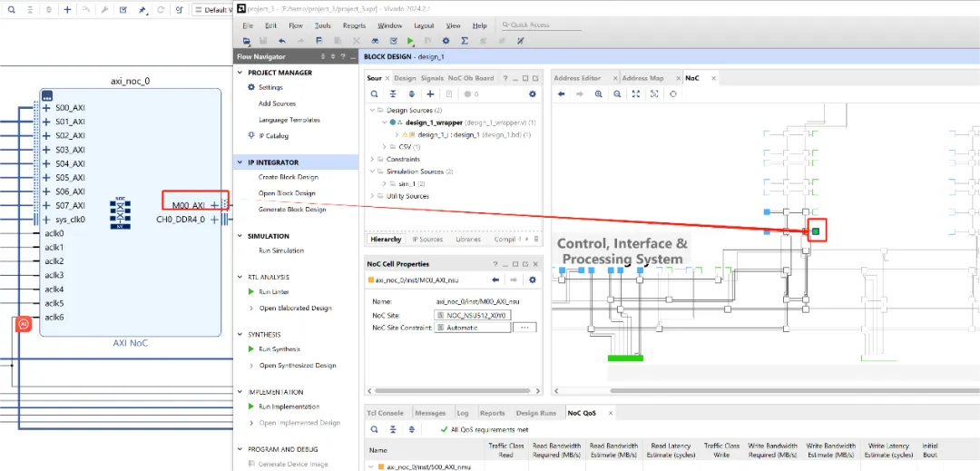Click Add Sources plus icon in Sources panel
980x471 pixels.
tap(430, 93)
